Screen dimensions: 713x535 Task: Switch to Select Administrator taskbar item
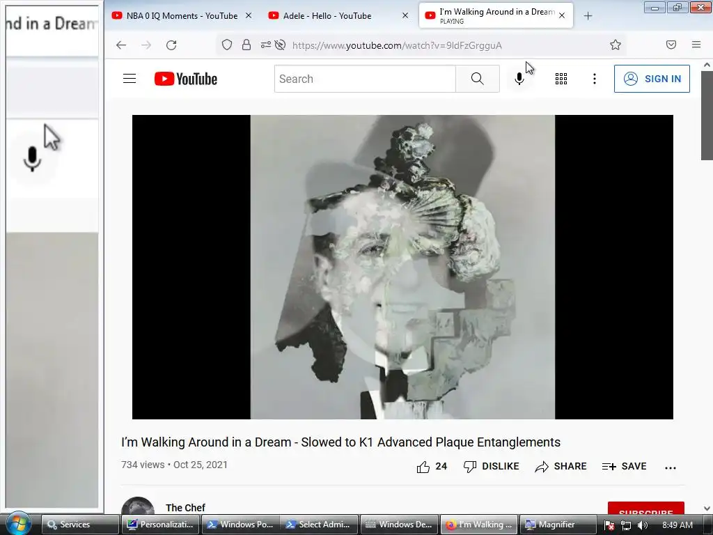pyautogui.click(x=319, y=525)
